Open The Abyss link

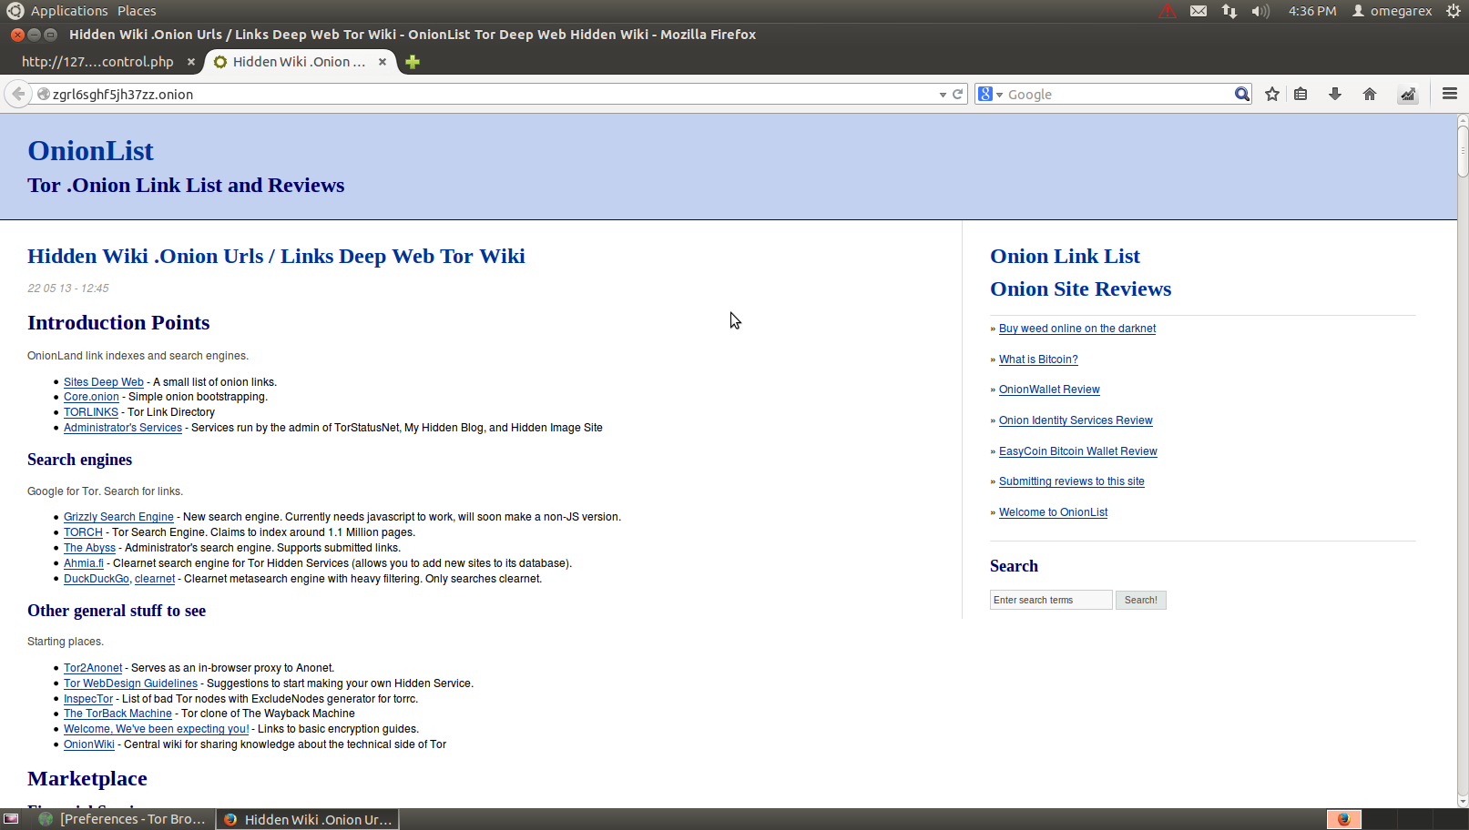click(89, 548)
